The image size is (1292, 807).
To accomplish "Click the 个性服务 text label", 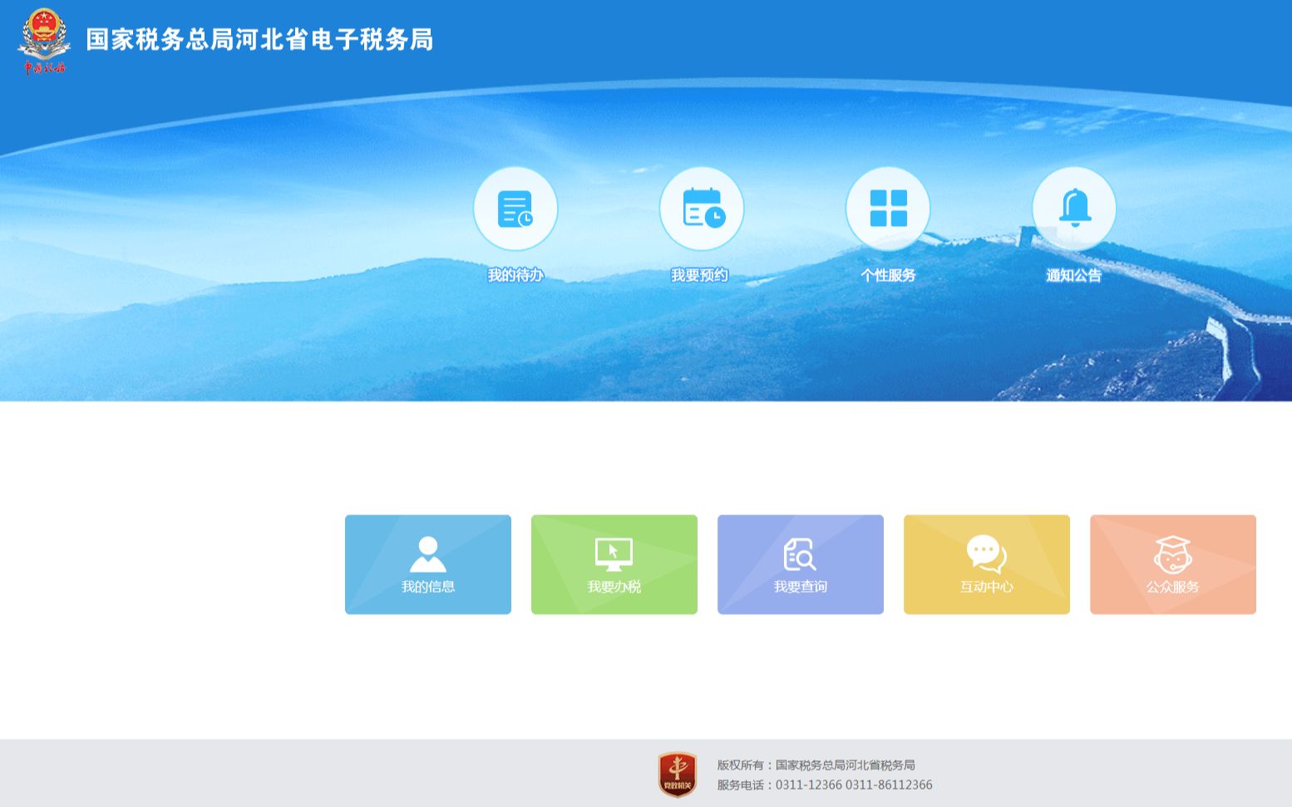I will [888, 275].
